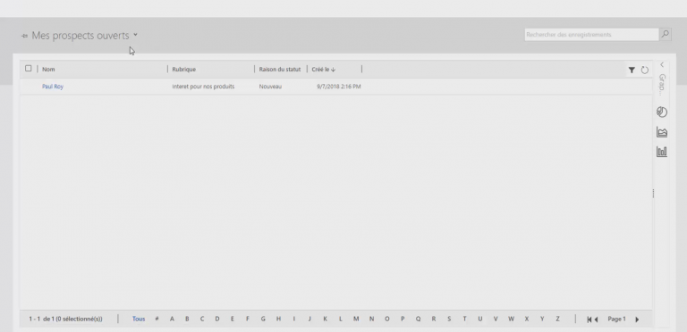
Task: Sort by the Créé le column
Action: point(323,69)
